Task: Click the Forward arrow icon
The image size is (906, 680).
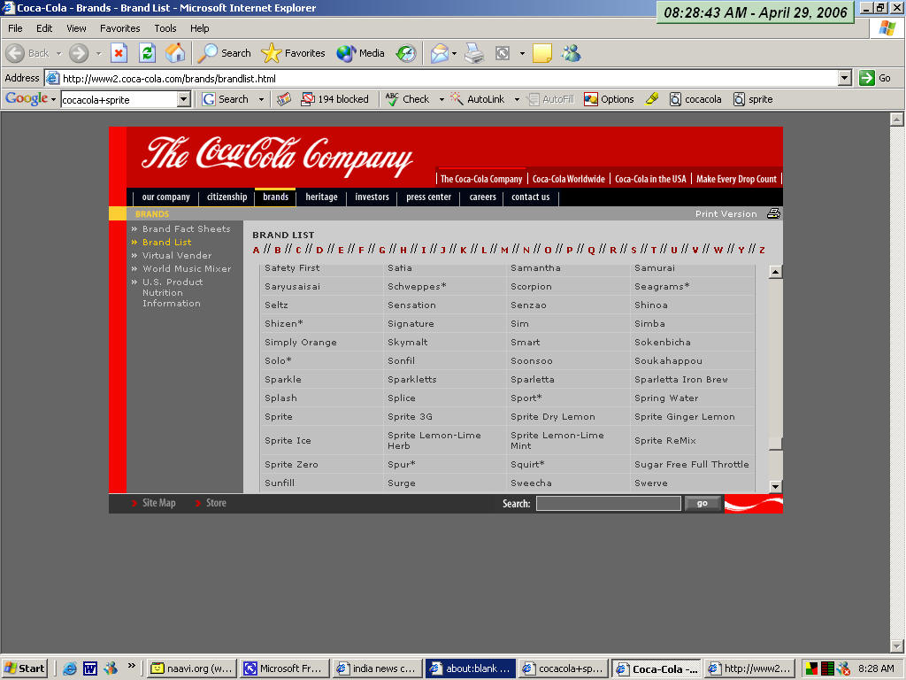Action: (79, 53)
